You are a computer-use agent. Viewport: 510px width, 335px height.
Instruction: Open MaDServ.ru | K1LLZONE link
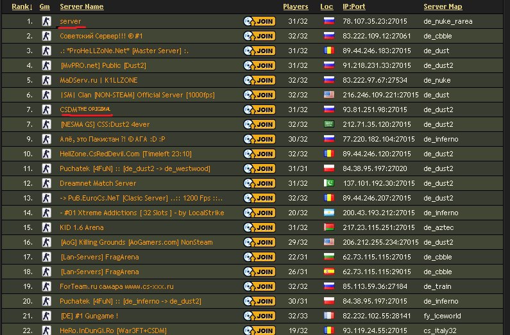(99, 80)
